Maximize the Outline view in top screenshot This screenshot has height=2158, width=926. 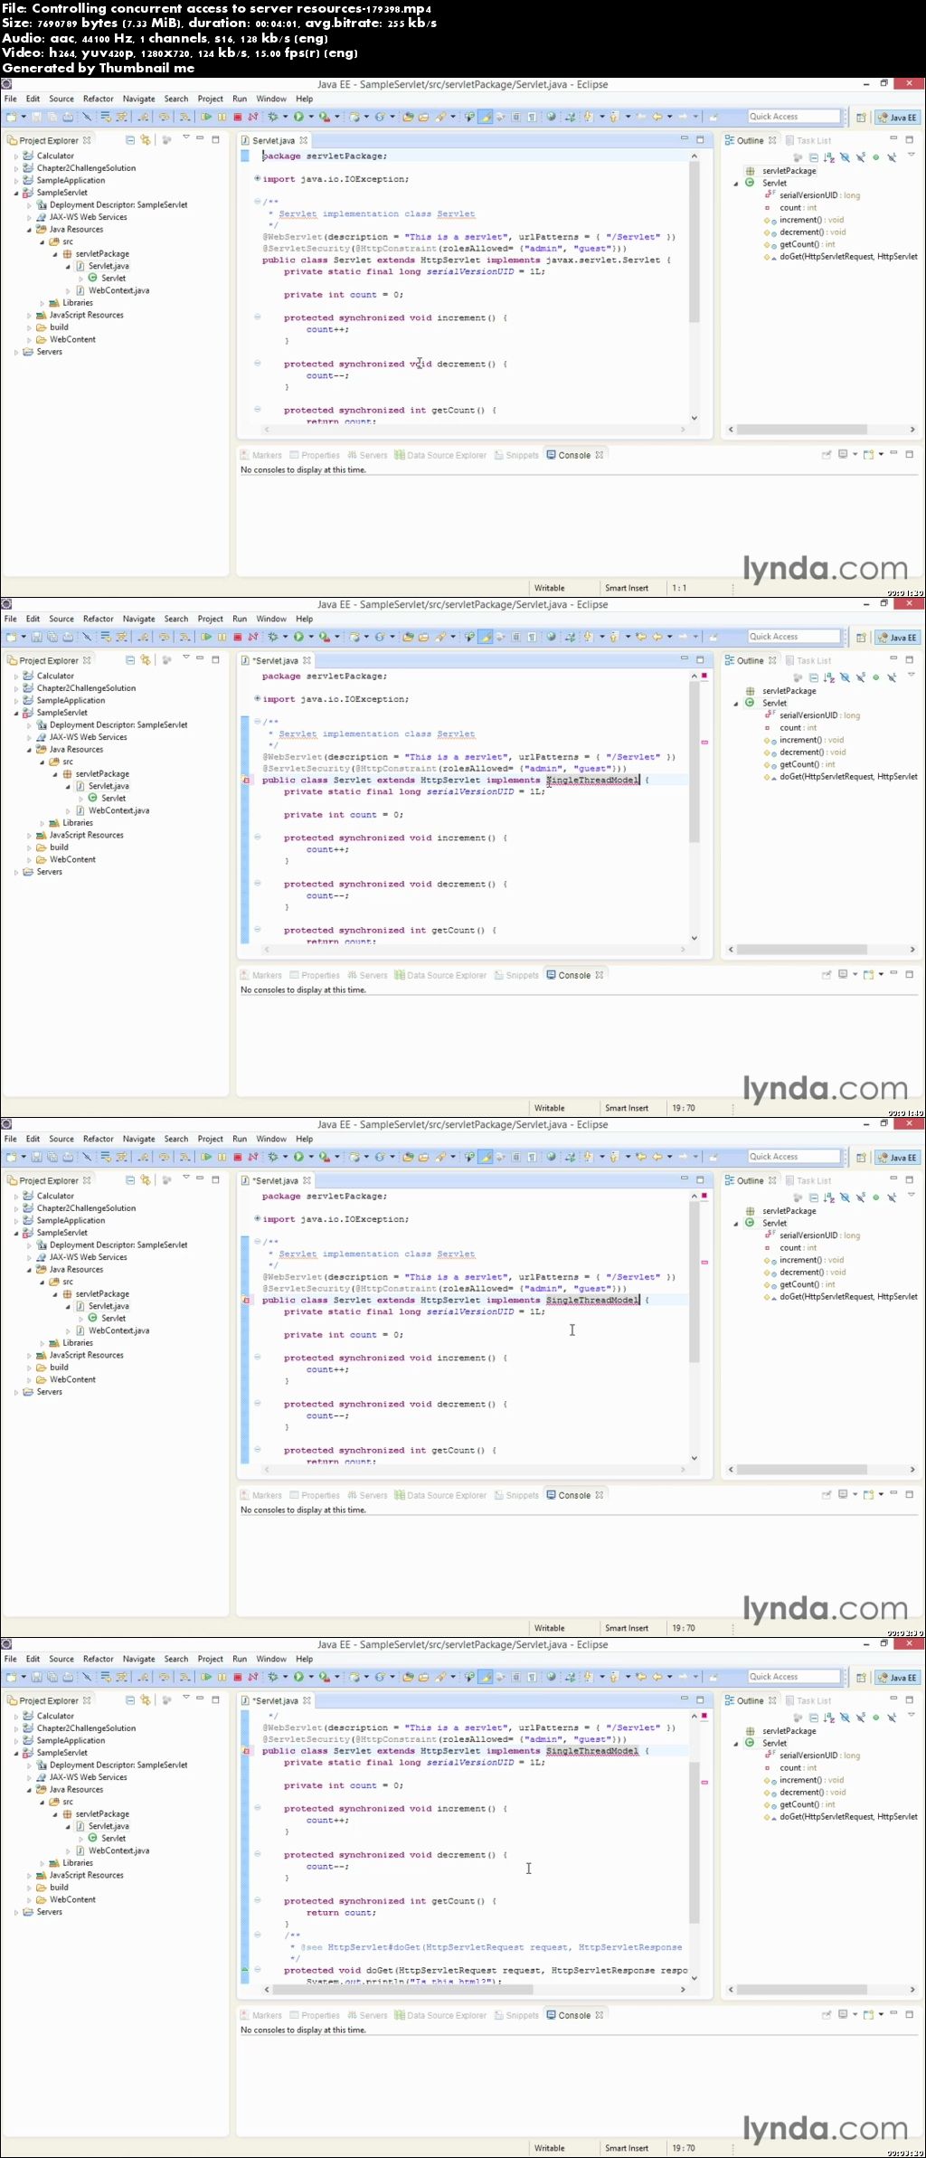[910, 139]
